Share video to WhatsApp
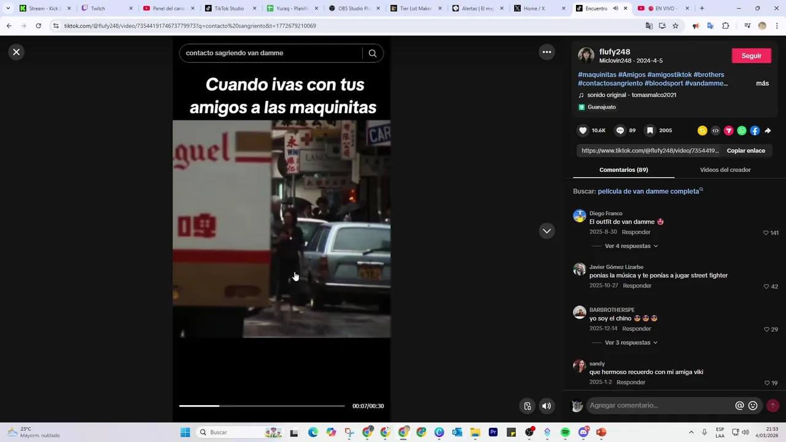 pyautogui.click(x=742, y=131)
